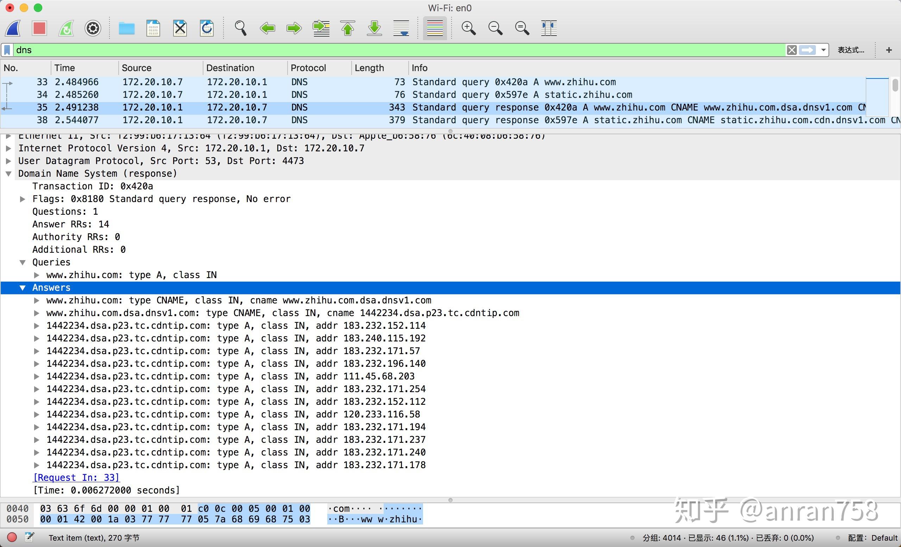Go to specified packet
Screen dimensions: 901x547
pyautogui.click(x=321, y=28)
